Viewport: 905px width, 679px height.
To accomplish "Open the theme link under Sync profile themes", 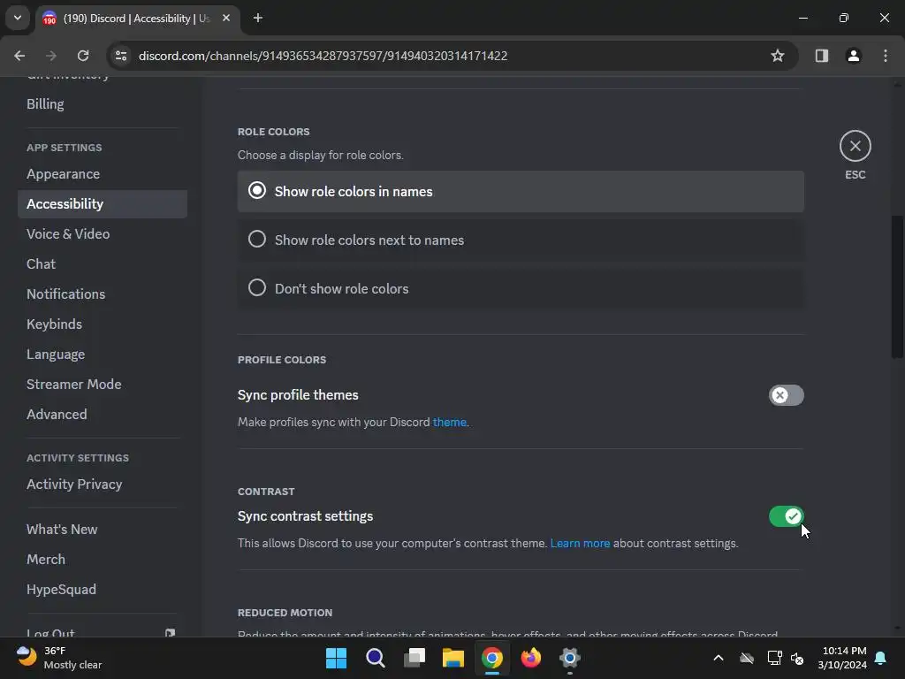I will [x=449, y=422].
